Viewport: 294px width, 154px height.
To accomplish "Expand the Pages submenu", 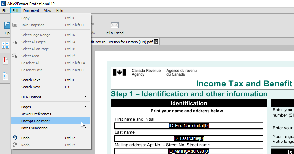I will point(51,107).
